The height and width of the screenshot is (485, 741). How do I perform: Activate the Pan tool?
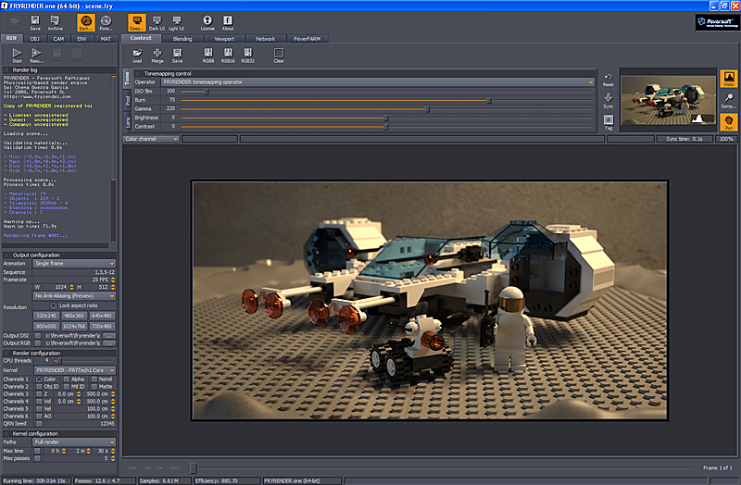click(728, 121)
